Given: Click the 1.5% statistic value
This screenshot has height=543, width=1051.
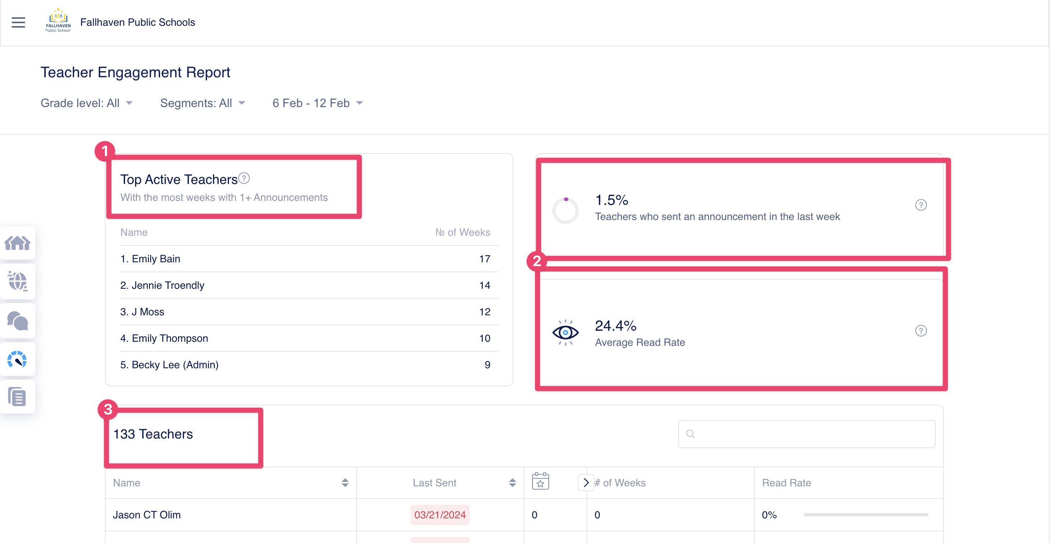Looking at the screenshot, I should pyautogui.click(x=612, y=200).
